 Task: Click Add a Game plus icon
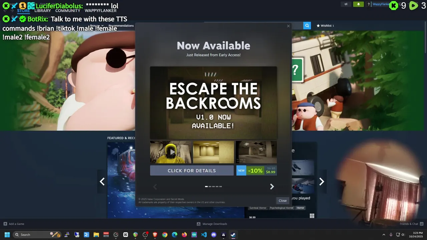pyautogui.click(x=5, y=224)
